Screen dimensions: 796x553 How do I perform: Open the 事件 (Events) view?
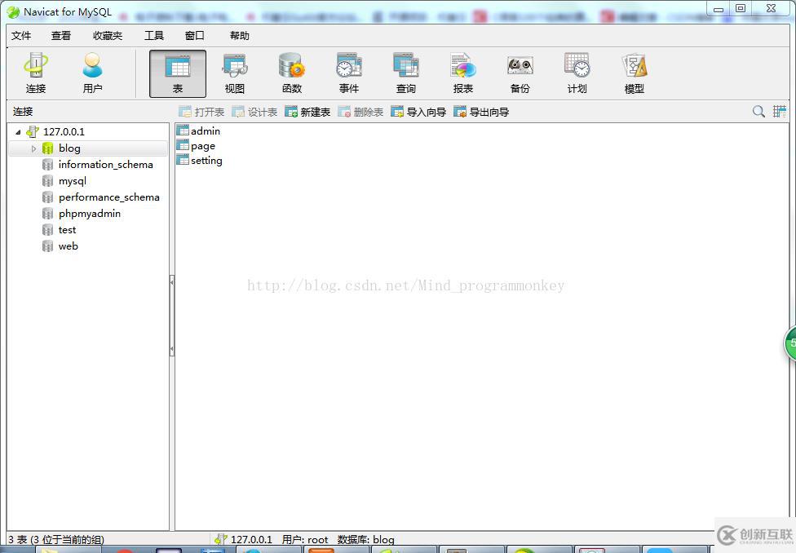click(x=348, y=72)
